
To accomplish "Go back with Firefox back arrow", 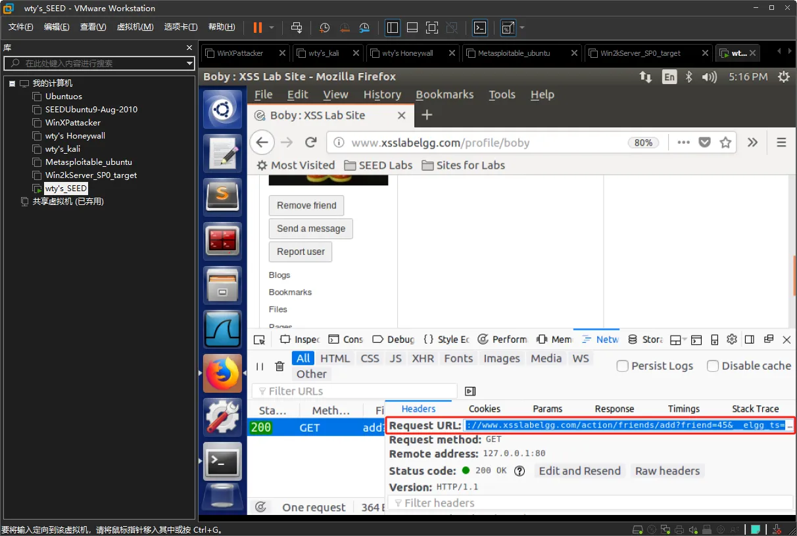I will (262, 143).
